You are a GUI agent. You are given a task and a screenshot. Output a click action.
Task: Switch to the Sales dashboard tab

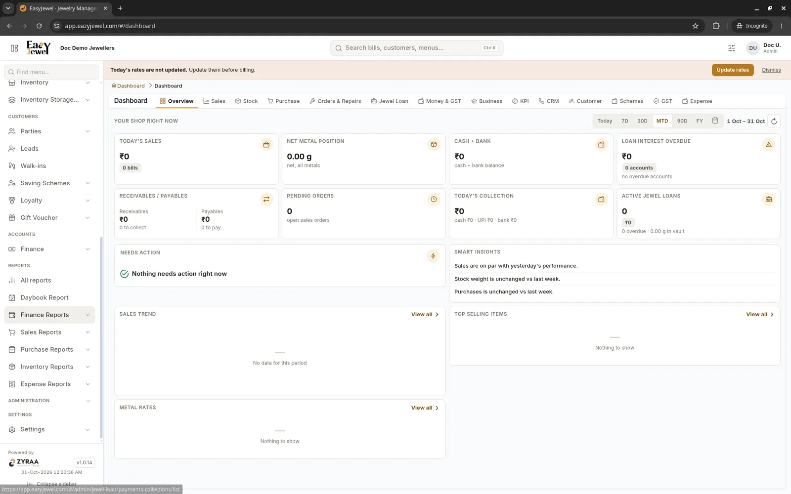[214, 101]
